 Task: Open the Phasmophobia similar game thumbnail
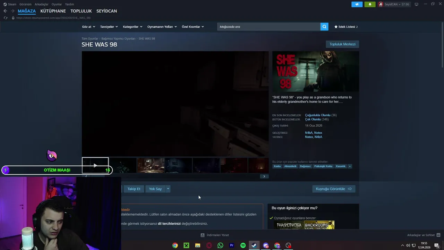[x=289, y=225]
